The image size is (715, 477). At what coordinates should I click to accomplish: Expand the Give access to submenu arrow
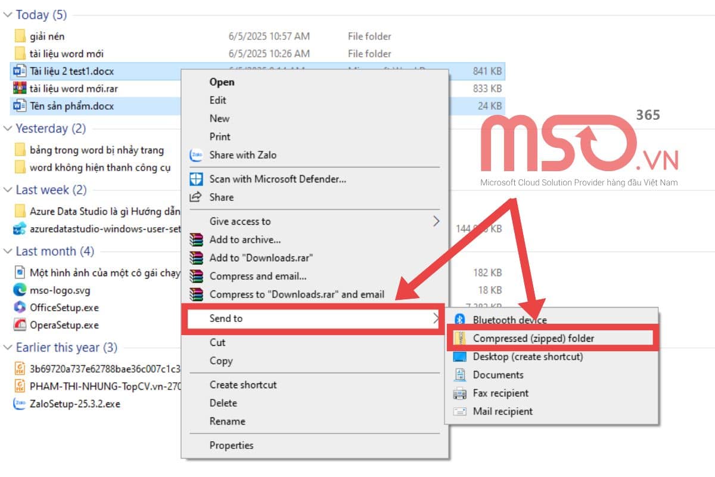point(436,221)
